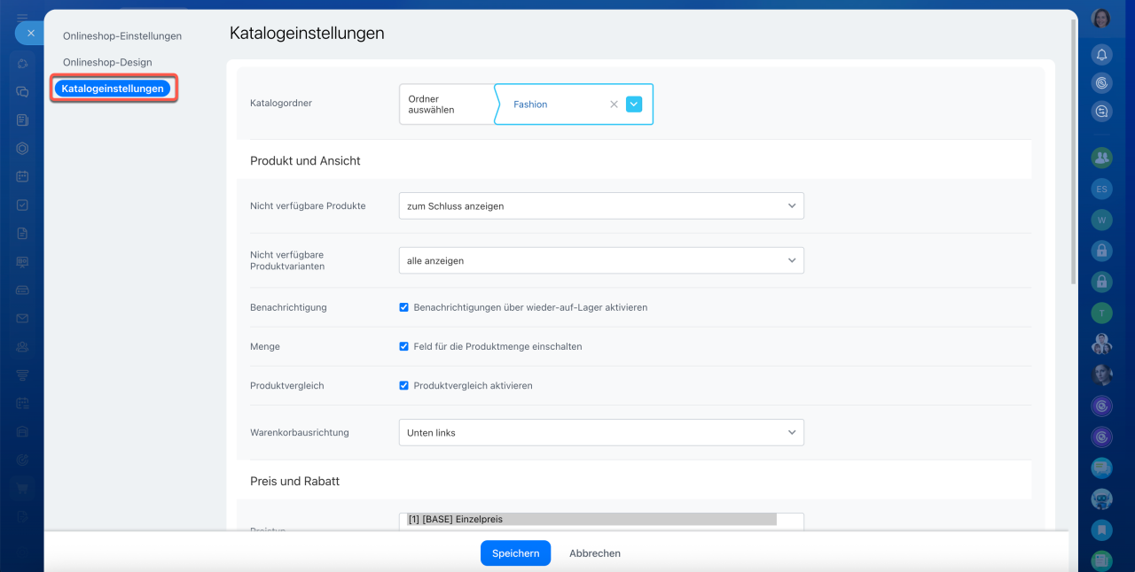
Task: Remove the Fashion folder selection with X
Action: click(614, 104)
